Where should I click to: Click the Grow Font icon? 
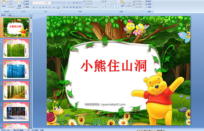pyautogui.click(x=53, y=3)
